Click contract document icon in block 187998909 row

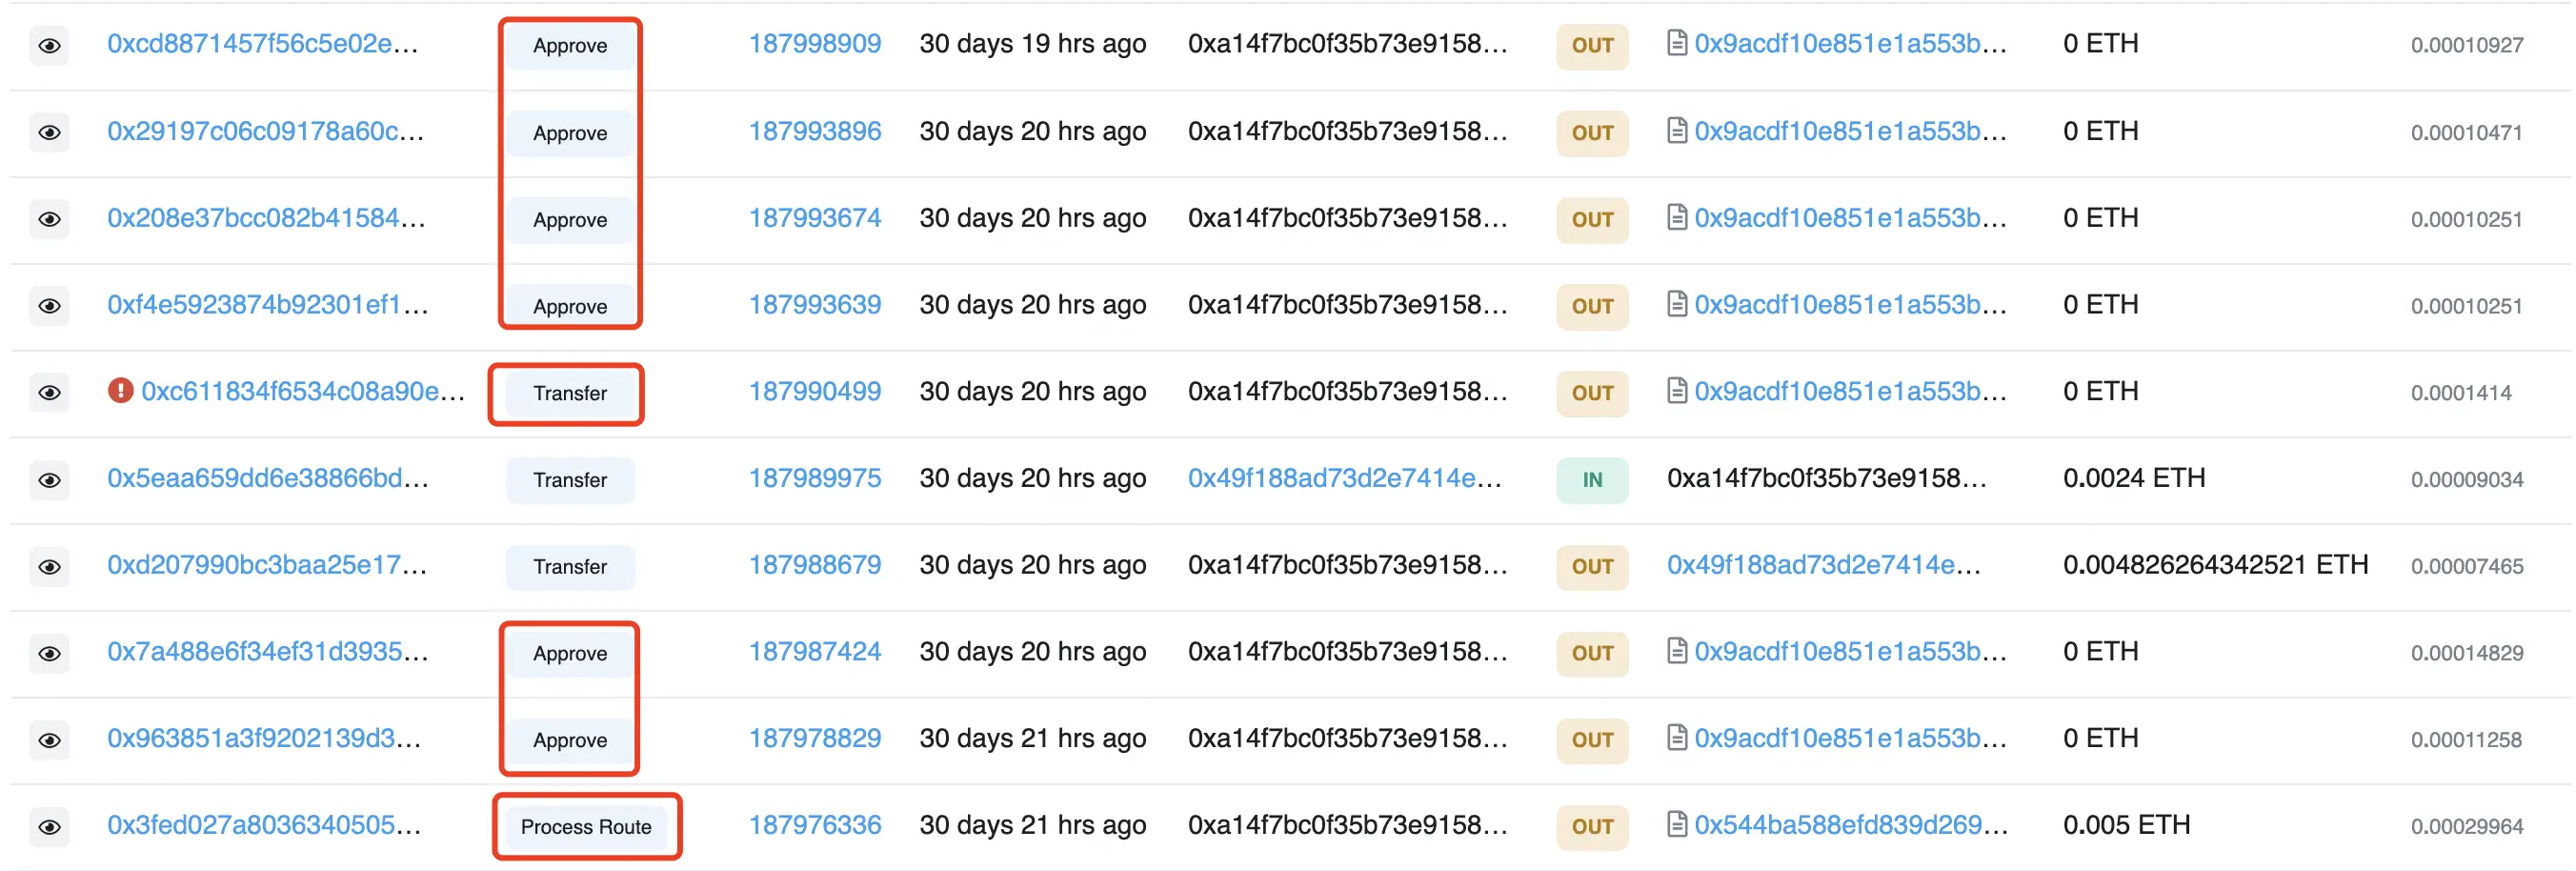(1677, 44)
